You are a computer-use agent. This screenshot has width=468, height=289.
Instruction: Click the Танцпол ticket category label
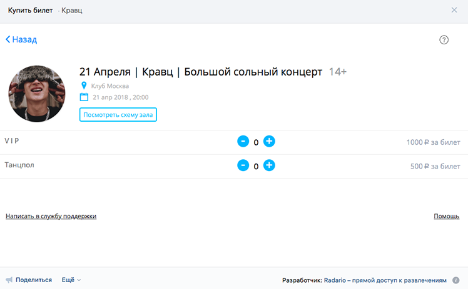tap(19, 165)
